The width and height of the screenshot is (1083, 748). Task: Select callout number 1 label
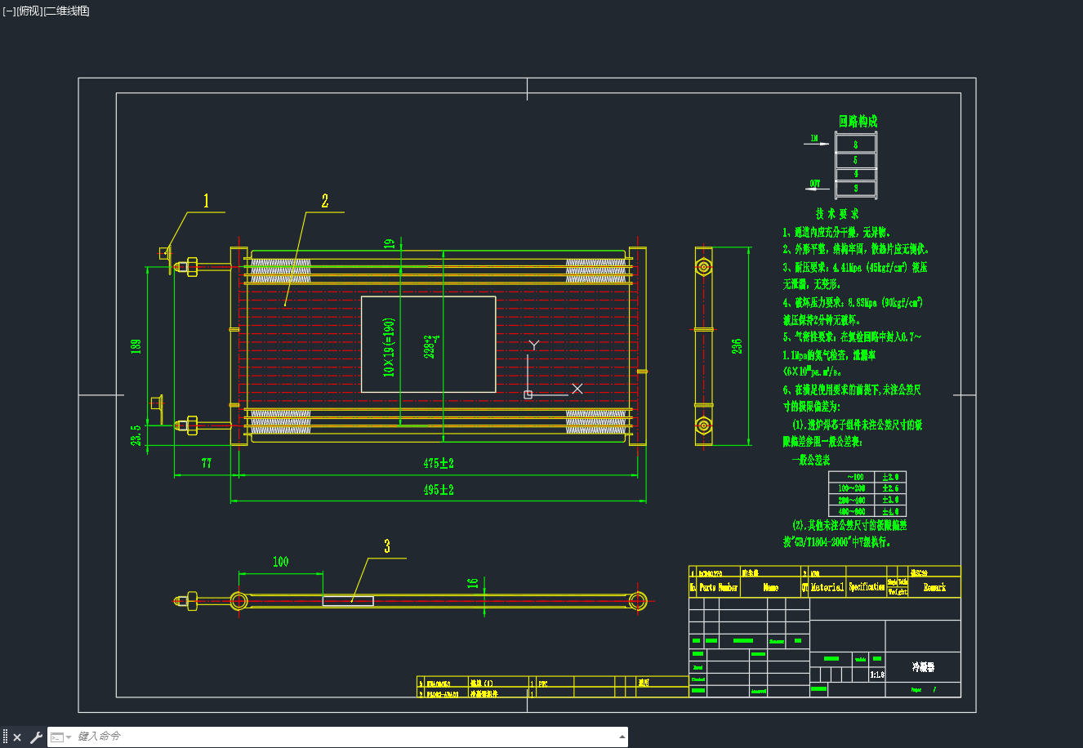point(207,201)
